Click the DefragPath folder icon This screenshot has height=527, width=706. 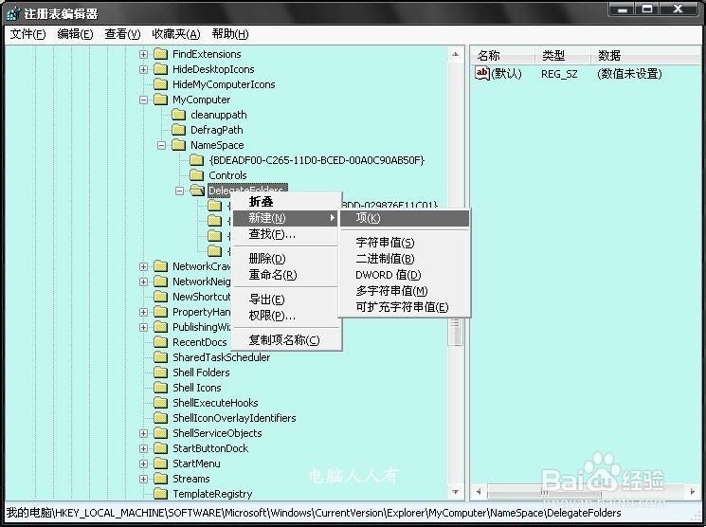click(178, 130)
